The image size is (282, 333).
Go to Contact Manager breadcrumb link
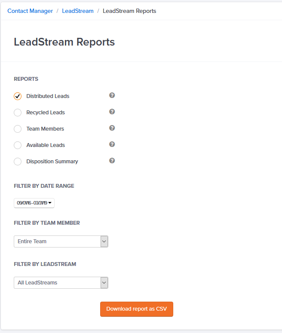(30, 11)
